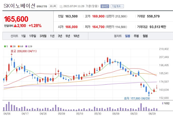The height and width of the screenshot is (120, 173).
Task: Click the 05/09 date axis label
Action: 61,114
